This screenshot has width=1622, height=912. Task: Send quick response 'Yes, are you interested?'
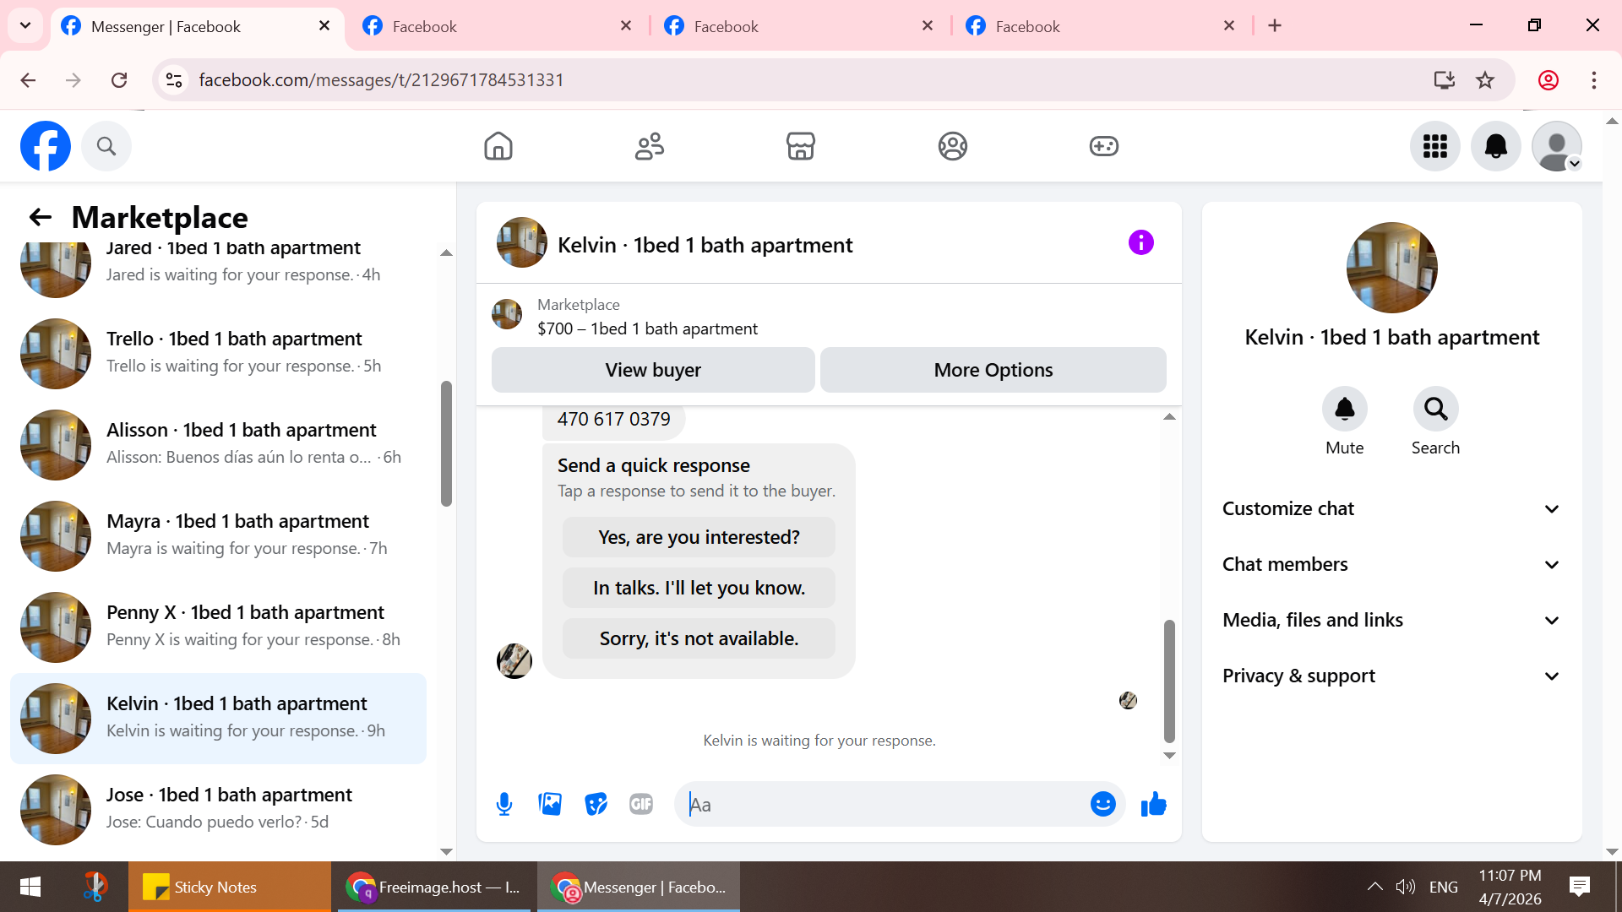[x=699, y=537]
